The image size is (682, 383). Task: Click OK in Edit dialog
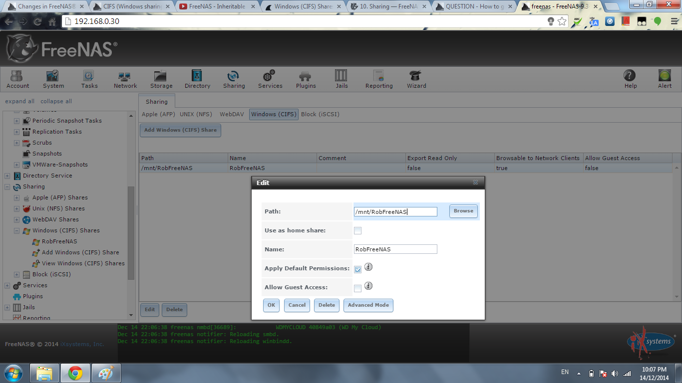point(271,305)
